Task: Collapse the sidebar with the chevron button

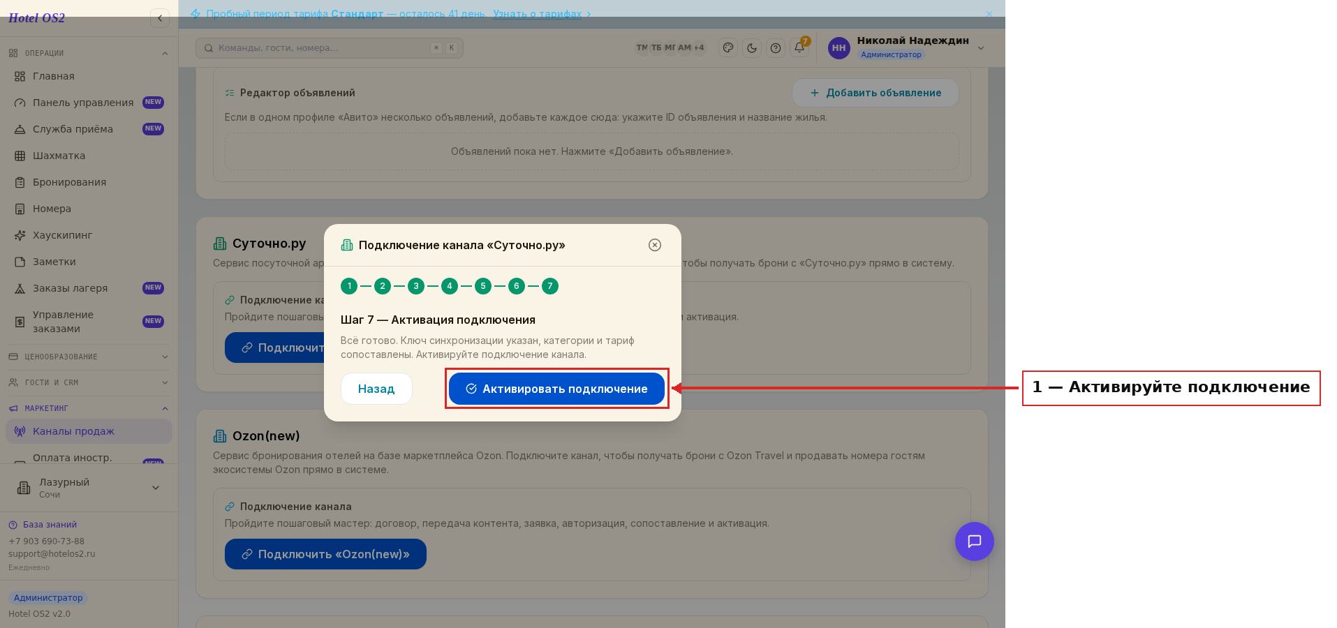Action: pos(160,18)
